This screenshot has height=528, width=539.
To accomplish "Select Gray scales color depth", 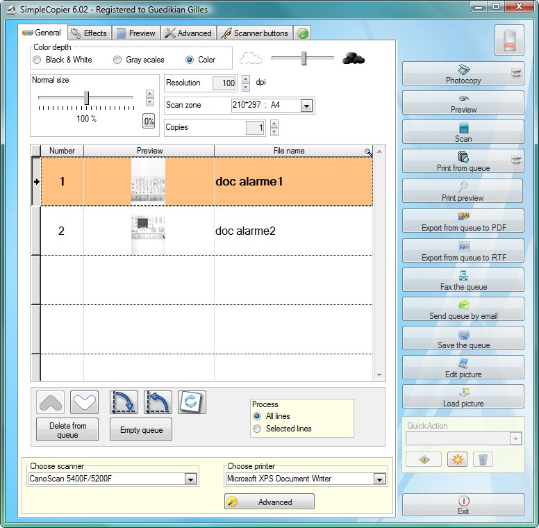I will coord(117,60).
